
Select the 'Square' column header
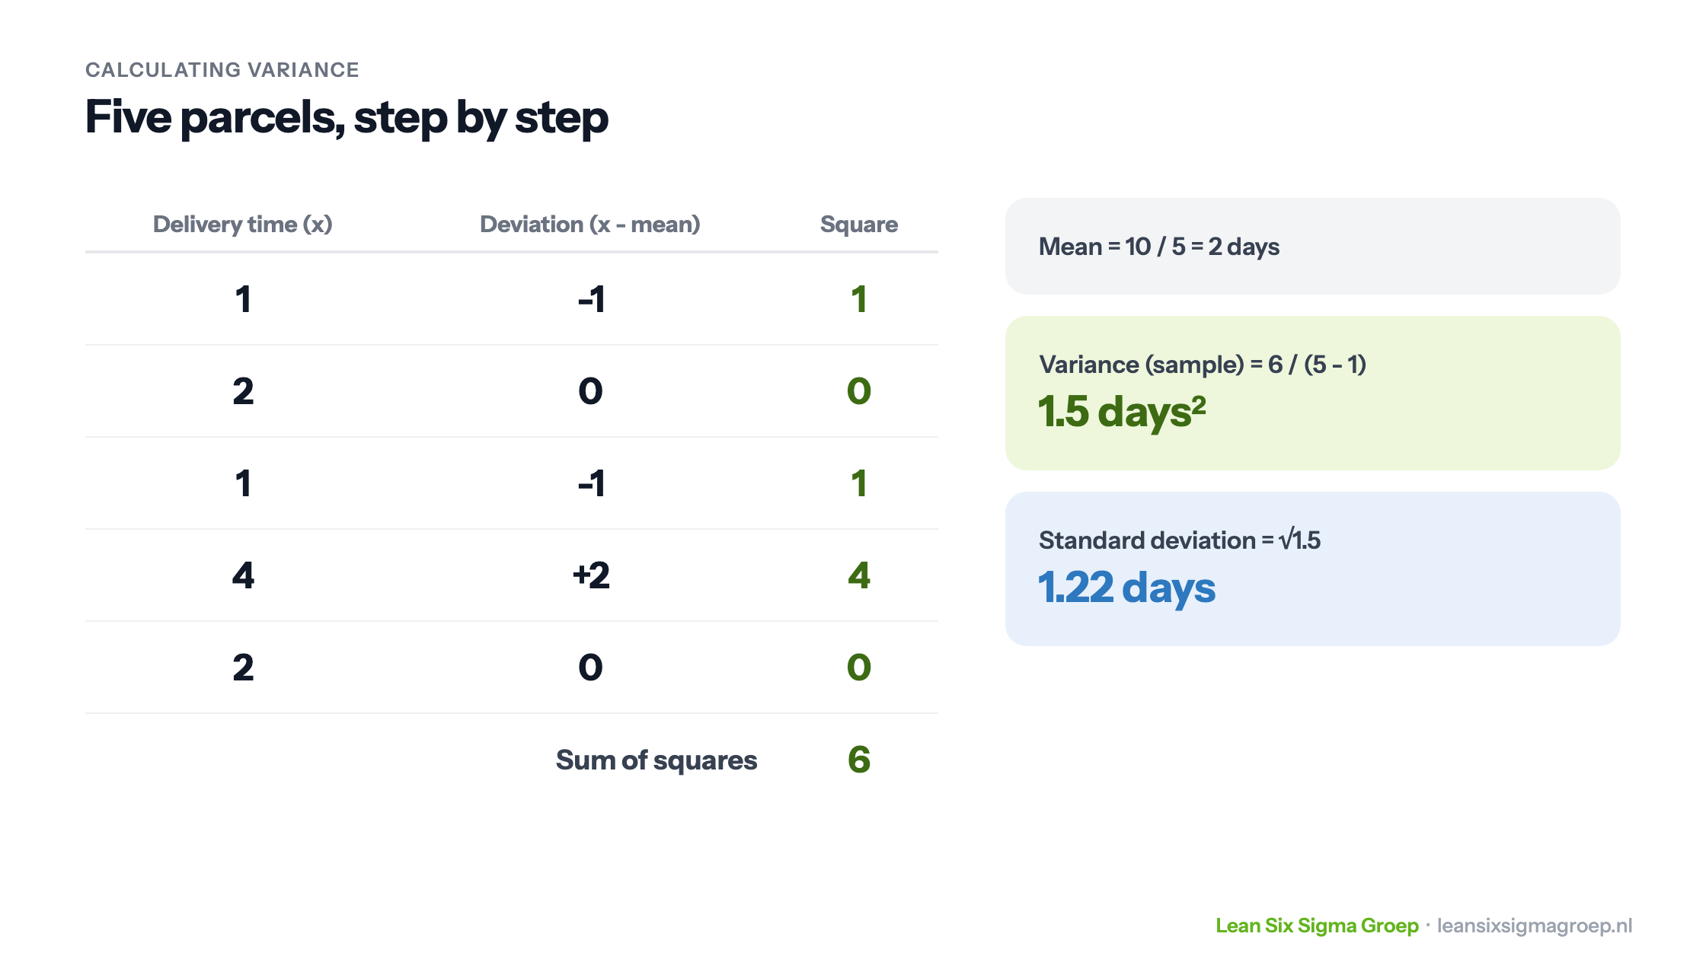pyautogui.click(x=859, y=225)
